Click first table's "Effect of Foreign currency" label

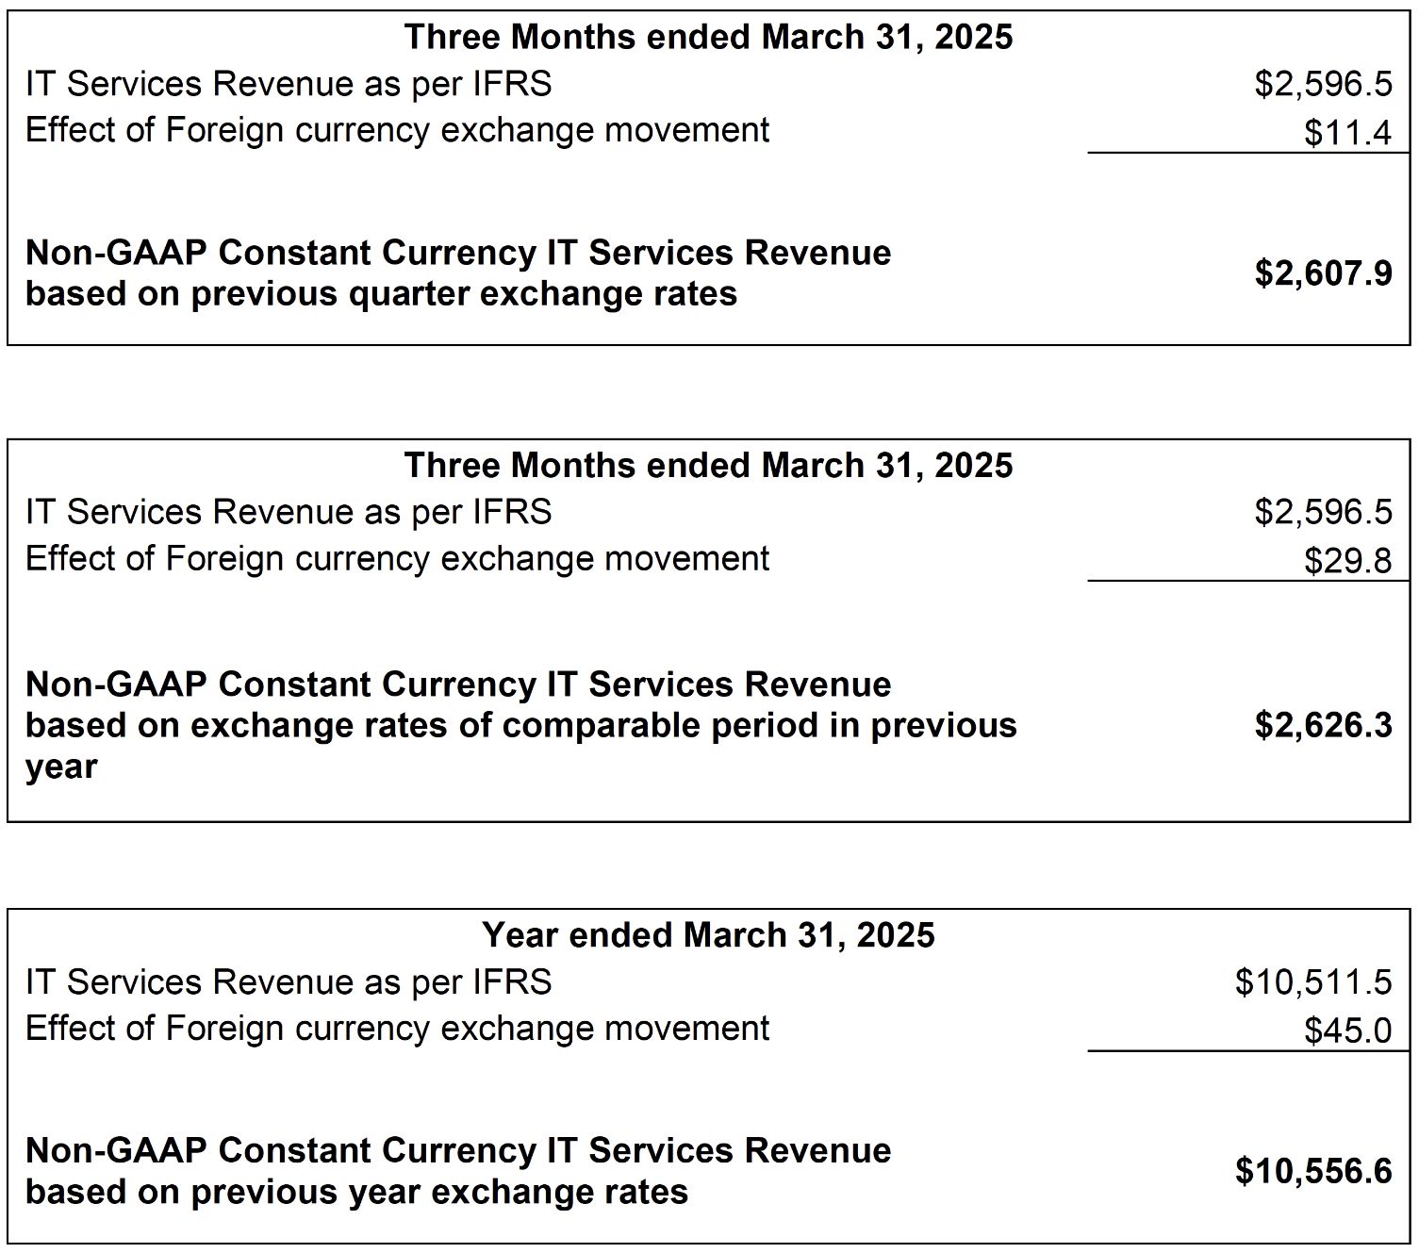click(397, 130)
